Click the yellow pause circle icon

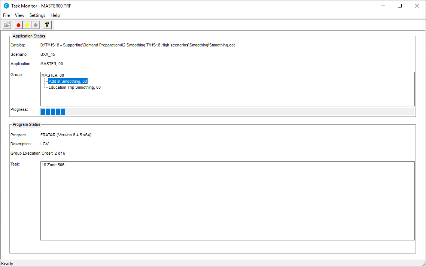pyautogui.click(x=27, y=25)
